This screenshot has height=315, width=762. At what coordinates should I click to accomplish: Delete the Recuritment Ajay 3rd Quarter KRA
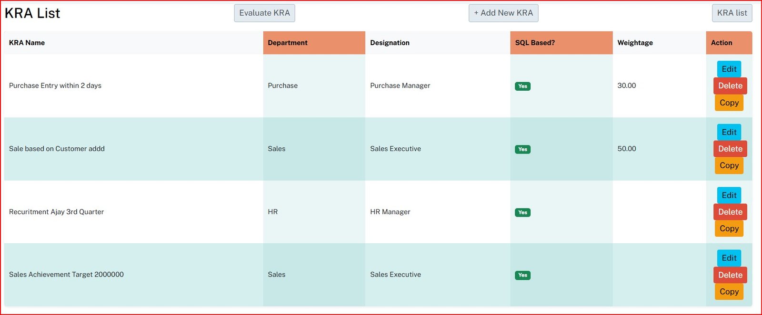pos(730,212)
